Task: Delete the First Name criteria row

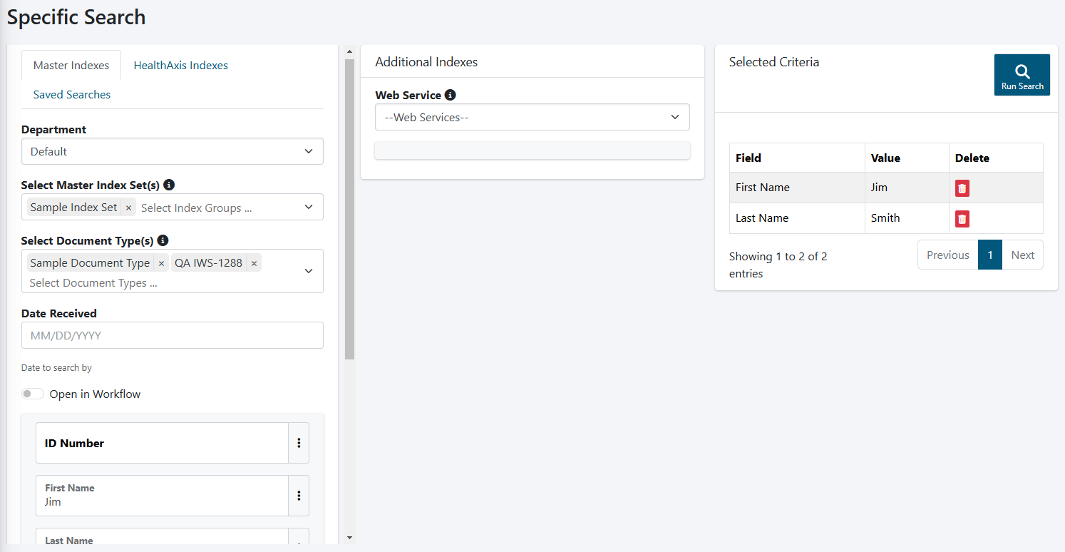Action: pos(962,188)
